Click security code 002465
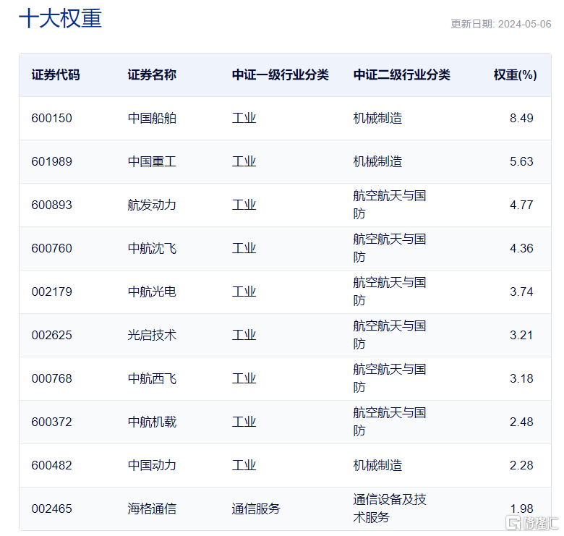 click(52, 509)
